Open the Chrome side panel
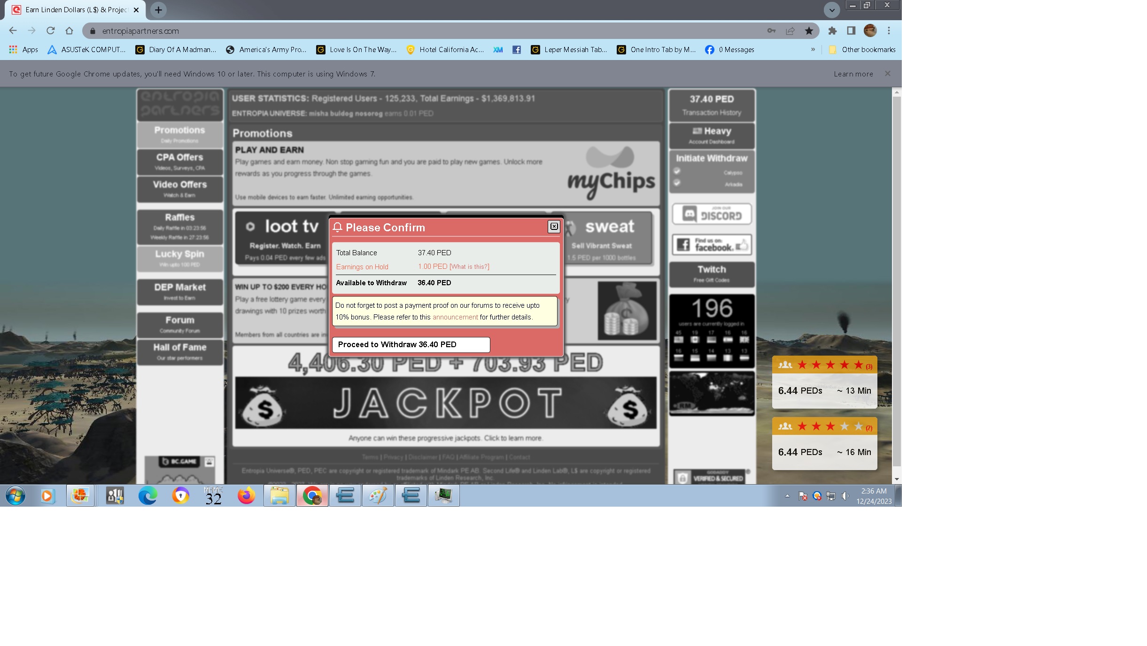This screenshot has width=1147, height=646. (851, 30)
